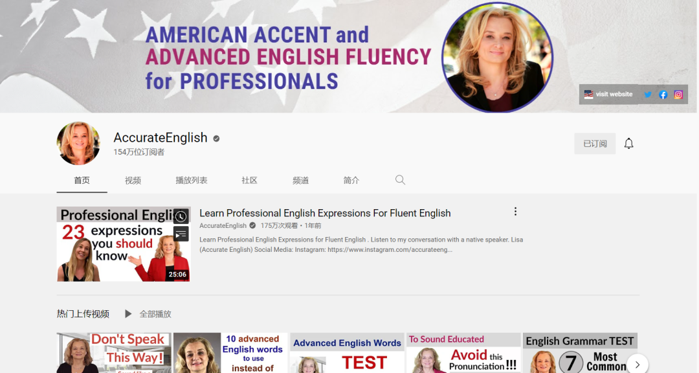Click the 25:06 duration badge
The width and height of the screenshot is (699, 373).
pos(177,275)
